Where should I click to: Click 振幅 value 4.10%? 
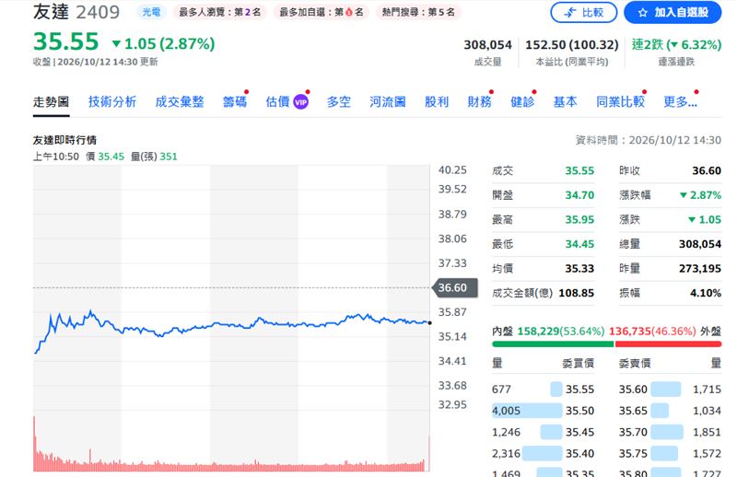[x=706, y=293]
